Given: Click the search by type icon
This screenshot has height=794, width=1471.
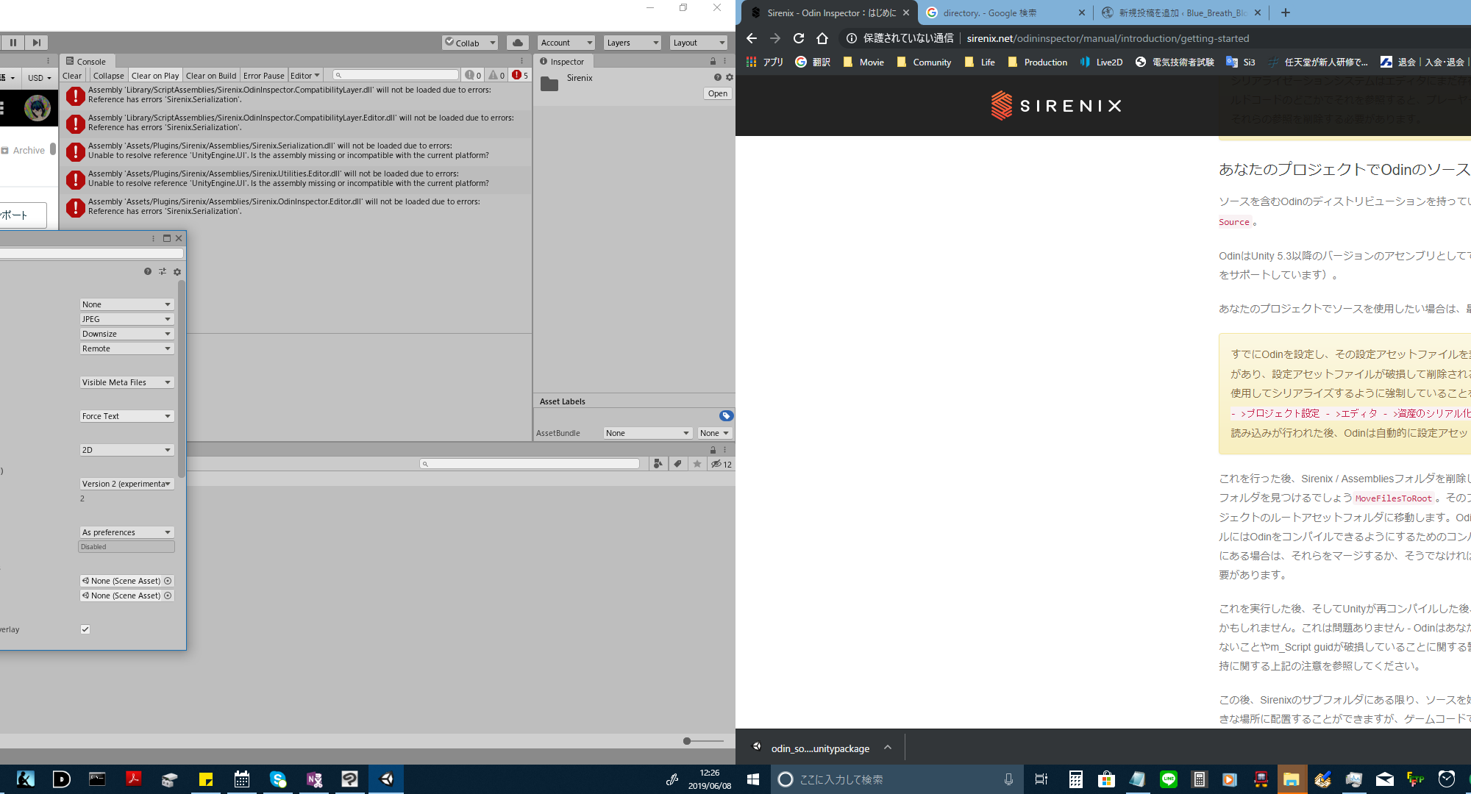Looking at the screenshot, I should click(x=658, y=464).
